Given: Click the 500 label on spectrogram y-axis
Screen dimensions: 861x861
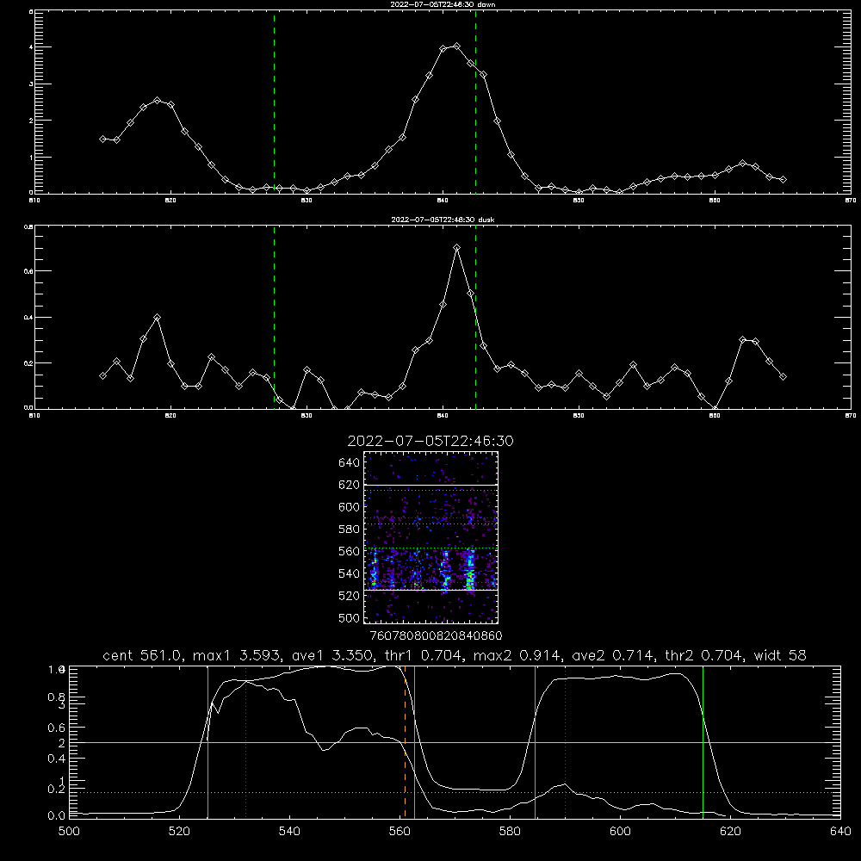Looking at the screenshot, I should [350, 617].
